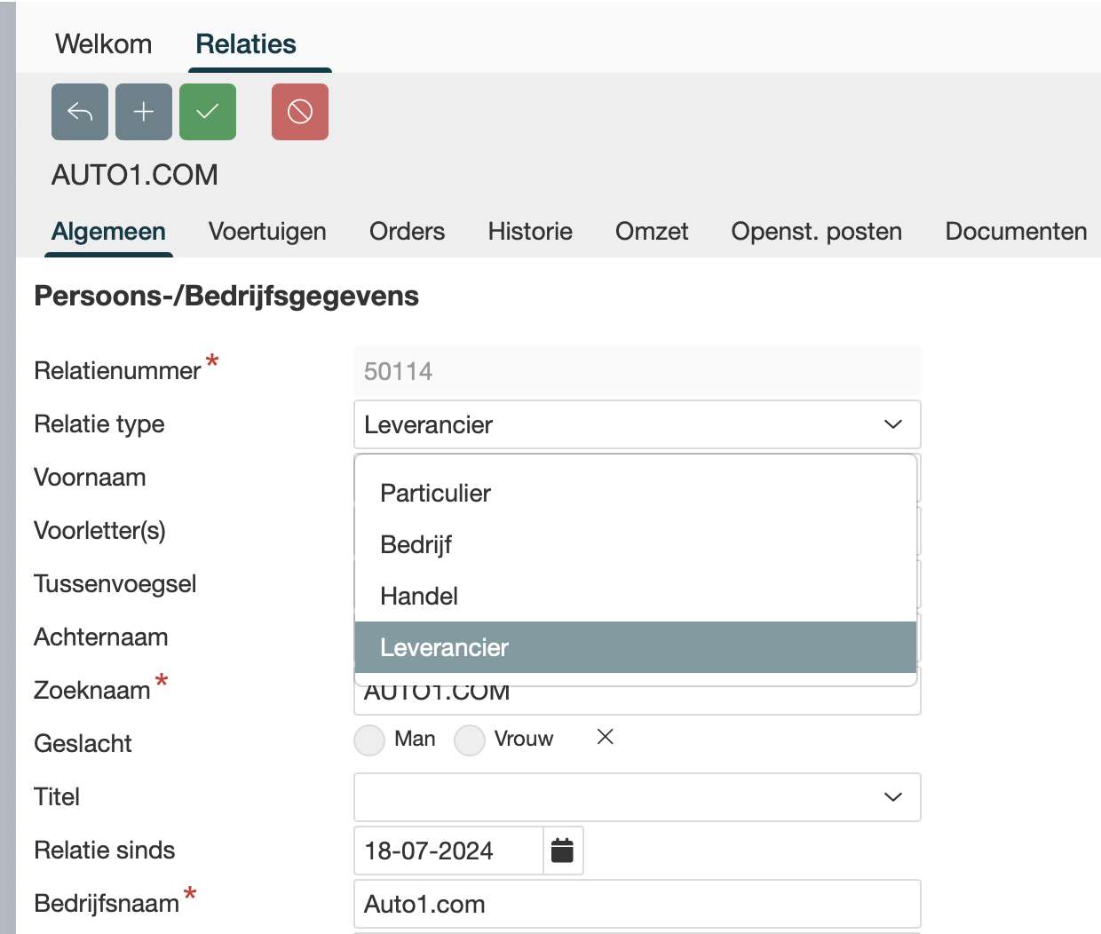Choose Bedrijf from the dropdown list

[416, 544]
